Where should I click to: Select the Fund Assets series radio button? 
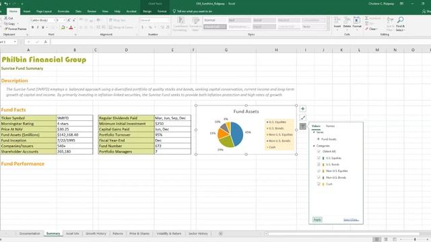319,139
